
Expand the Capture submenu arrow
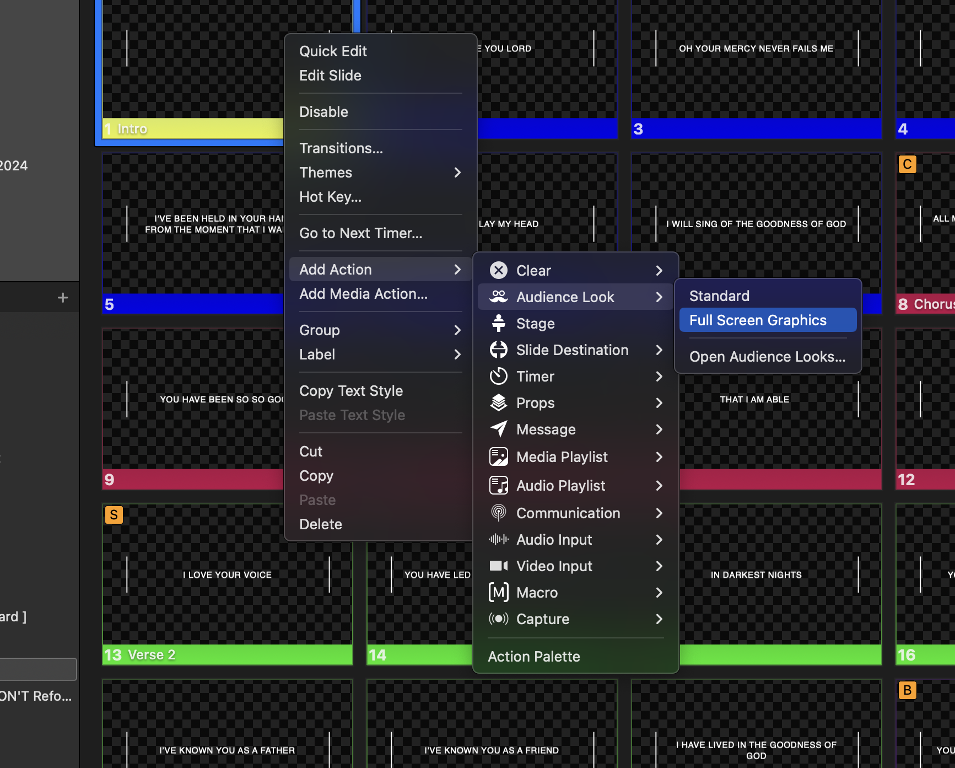(659, 619)
